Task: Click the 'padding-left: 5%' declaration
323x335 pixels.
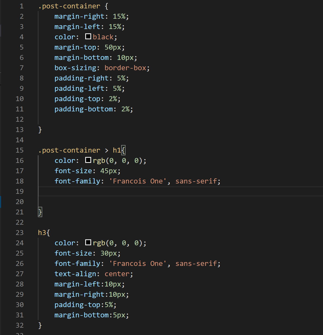Action: point(90,88)
